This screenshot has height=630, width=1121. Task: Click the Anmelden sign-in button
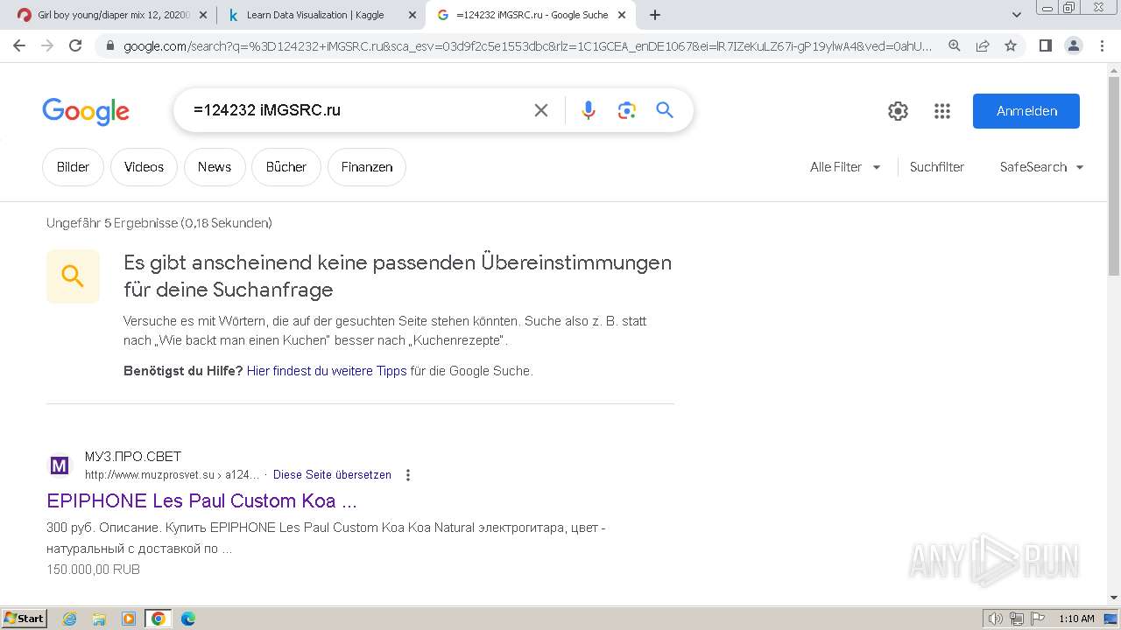[1026, 111]
